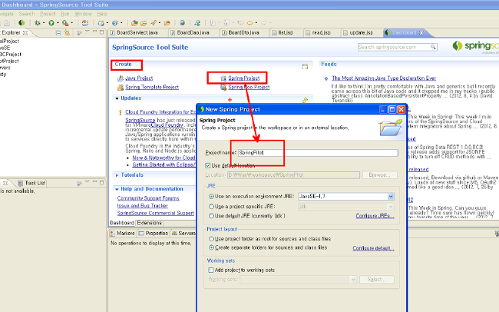The height and width of the screenshot is (312, 499).
Task: Open the Search menu
Action: click(27, 14)
